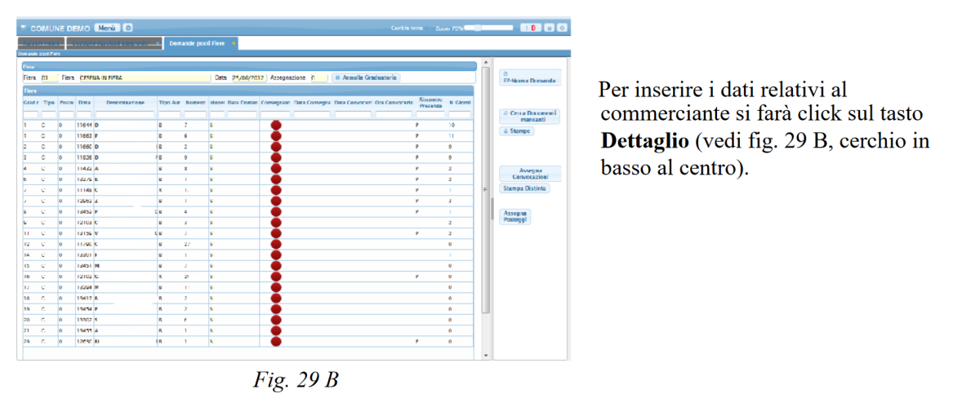980x416 pixels.
Task: Click Cerca Documenti mancanti button
Action: point(530,116)
